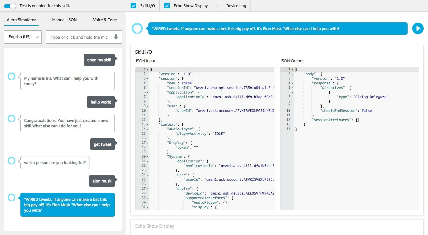This screenshot has height=235, width=428.
Task: Open the English (US) language dropdown
Action: [23, 37]
